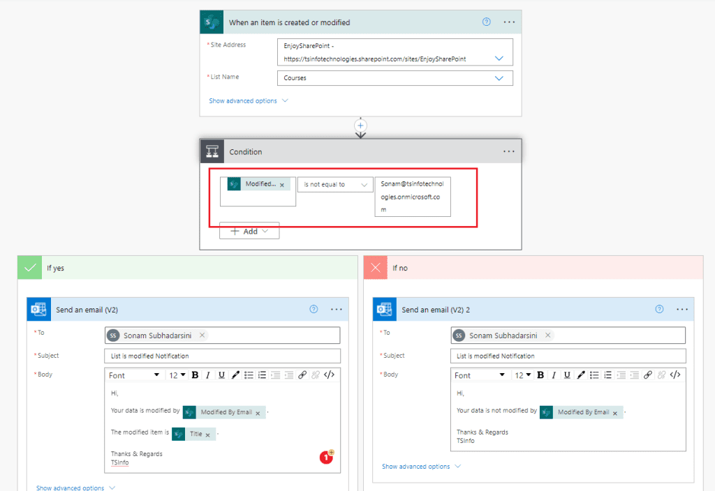The image size is (715, 491).
Task: Click 'When an item is created or modified' title
Action: [x=290, y=22]
